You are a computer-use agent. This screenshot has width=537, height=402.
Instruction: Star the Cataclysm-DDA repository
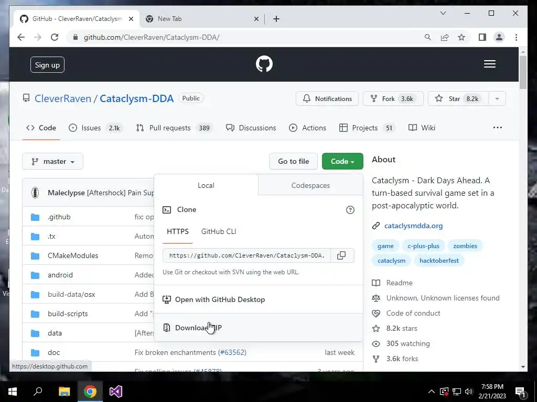point(458,99)
